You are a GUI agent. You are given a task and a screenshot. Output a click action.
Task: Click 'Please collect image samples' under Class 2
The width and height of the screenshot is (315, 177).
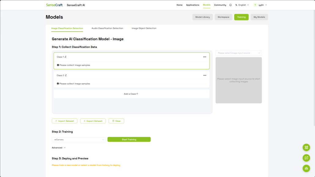point(75,84)
